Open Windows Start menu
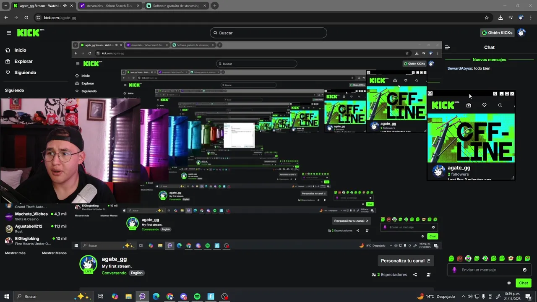537x302 pixels. [x=6, y=297]
